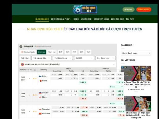Open the TL Hồng Kông odds dropdown
This screenshot has height=119, width=159.
[x=63, y=58]
